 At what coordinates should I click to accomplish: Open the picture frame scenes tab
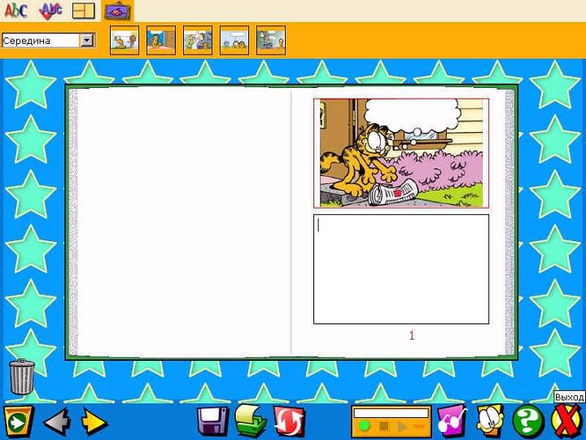click(118, 11)
